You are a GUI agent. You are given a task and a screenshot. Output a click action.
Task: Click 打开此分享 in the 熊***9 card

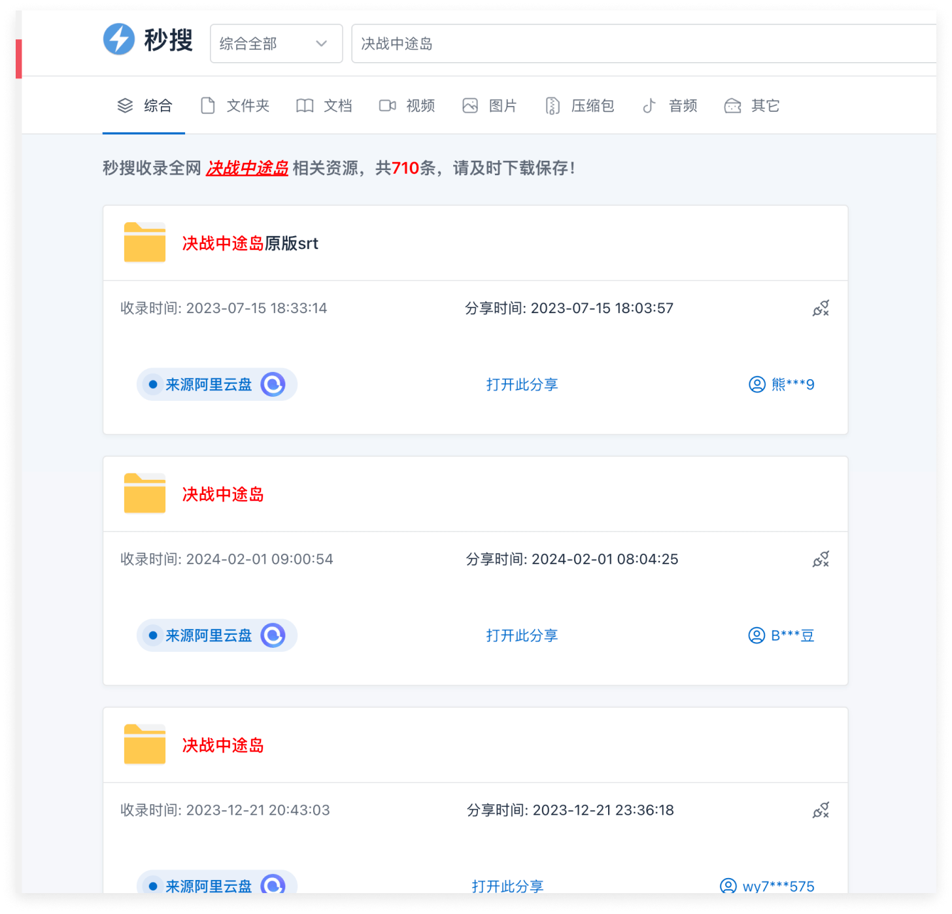click(522, 384)
